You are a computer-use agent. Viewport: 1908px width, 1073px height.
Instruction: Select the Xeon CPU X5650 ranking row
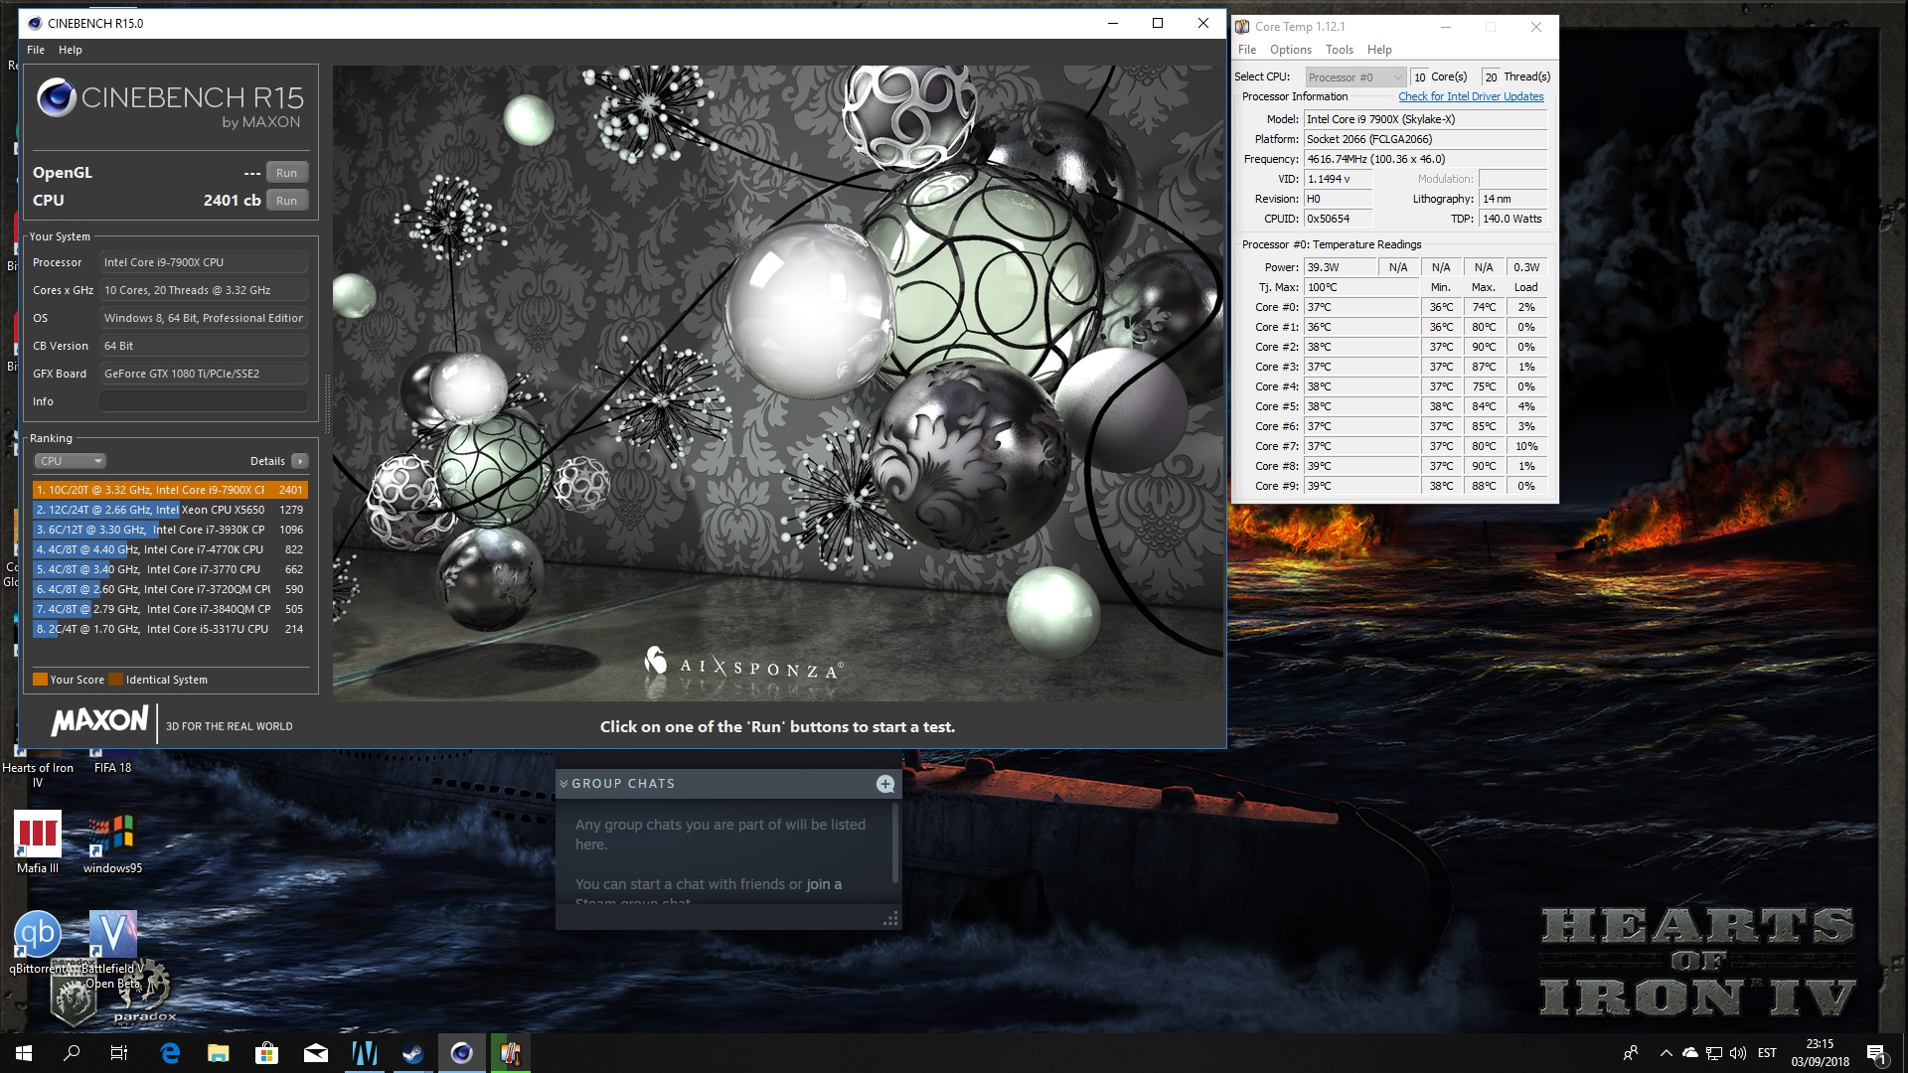[170, 510]
